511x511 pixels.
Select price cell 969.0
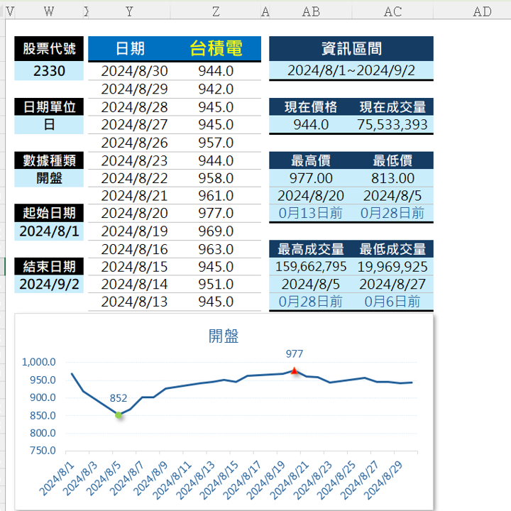point(216,231)
